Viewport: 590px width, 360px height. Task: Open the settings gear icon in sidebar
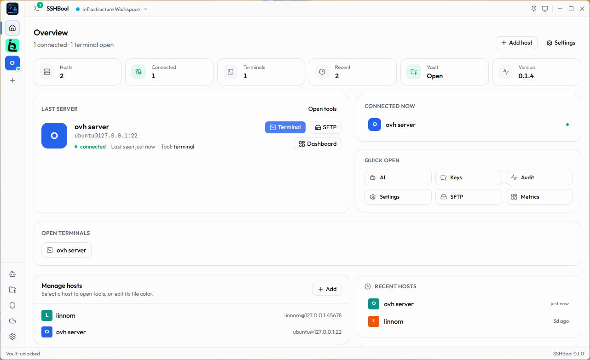pyautogui.click(x=12, y=337)
